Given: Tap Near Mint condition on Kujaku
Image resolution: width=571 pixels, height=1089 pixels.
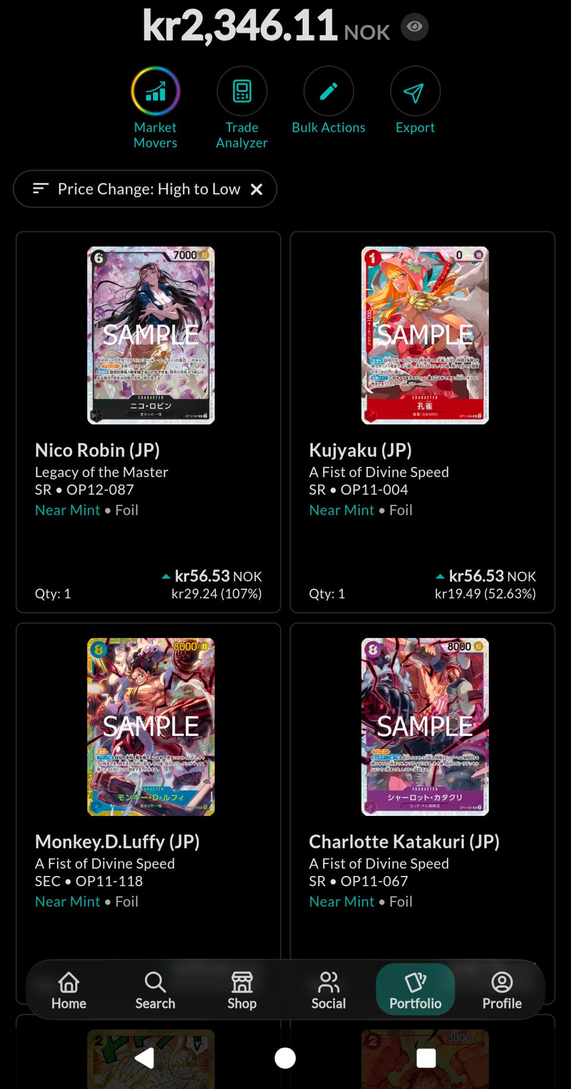Looking at the screenshot, I should 341,510.
